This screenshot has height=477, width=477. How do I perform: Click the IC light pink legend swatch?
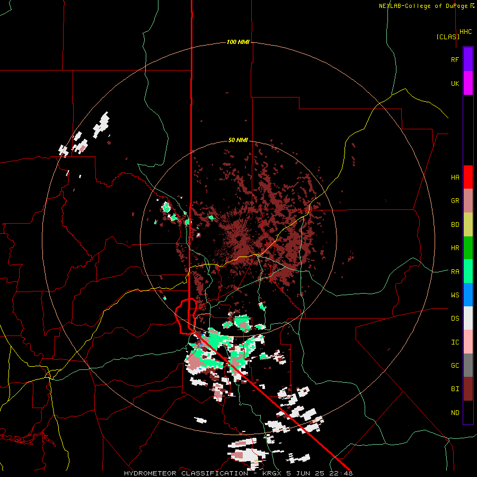coord(468,342)
